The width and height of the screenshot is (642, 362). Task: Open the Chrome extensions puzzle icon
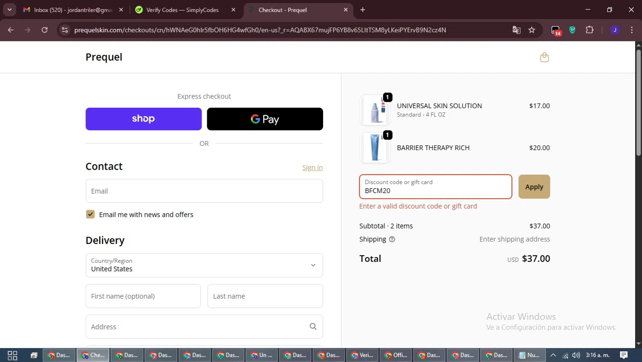(589, 30)
